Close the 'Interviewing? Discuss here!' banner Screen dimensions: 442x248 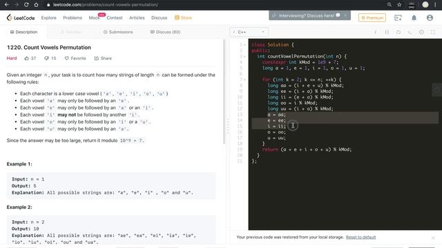click(345, 15)
